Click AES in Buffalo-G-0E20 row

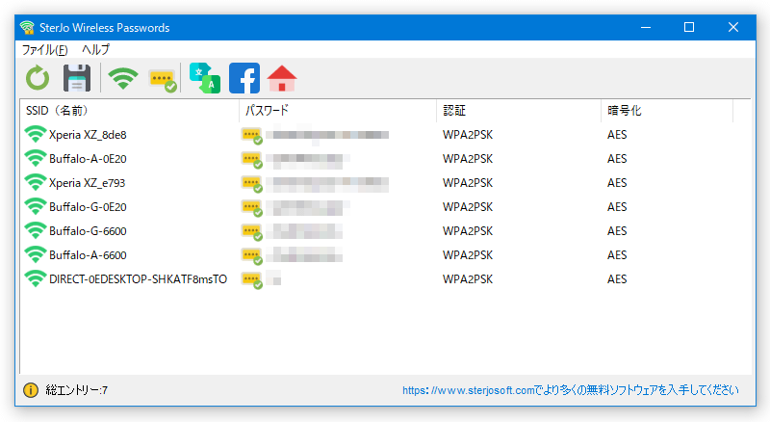click(x=617, y=206)
